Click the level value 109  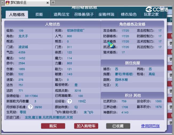21,31
